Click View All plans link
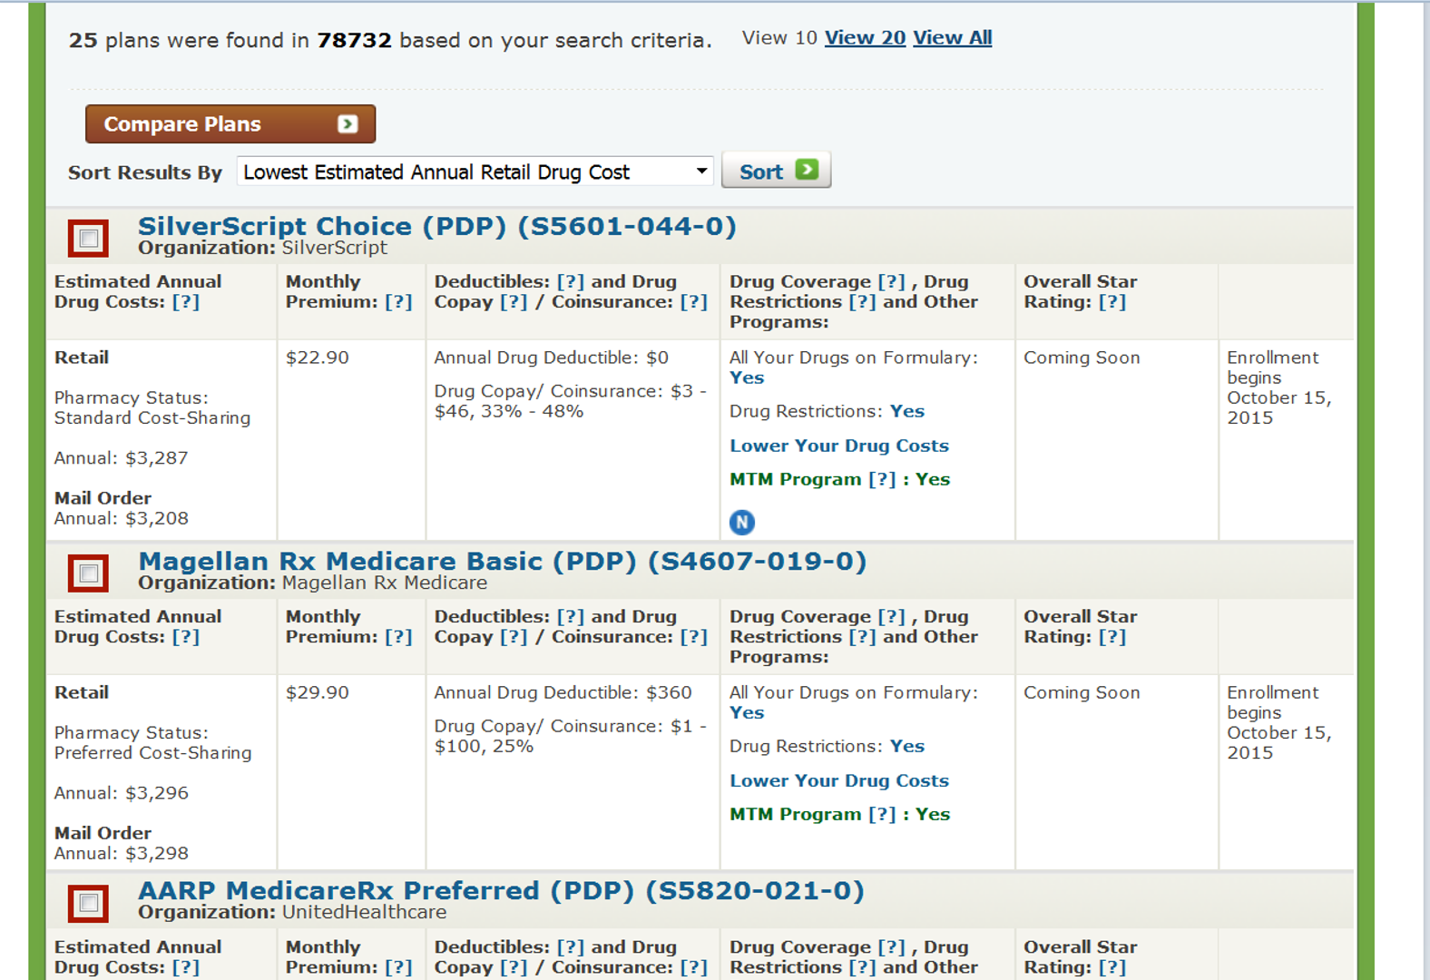Viewport: 1430px width, 980px height. coord(952,38)
